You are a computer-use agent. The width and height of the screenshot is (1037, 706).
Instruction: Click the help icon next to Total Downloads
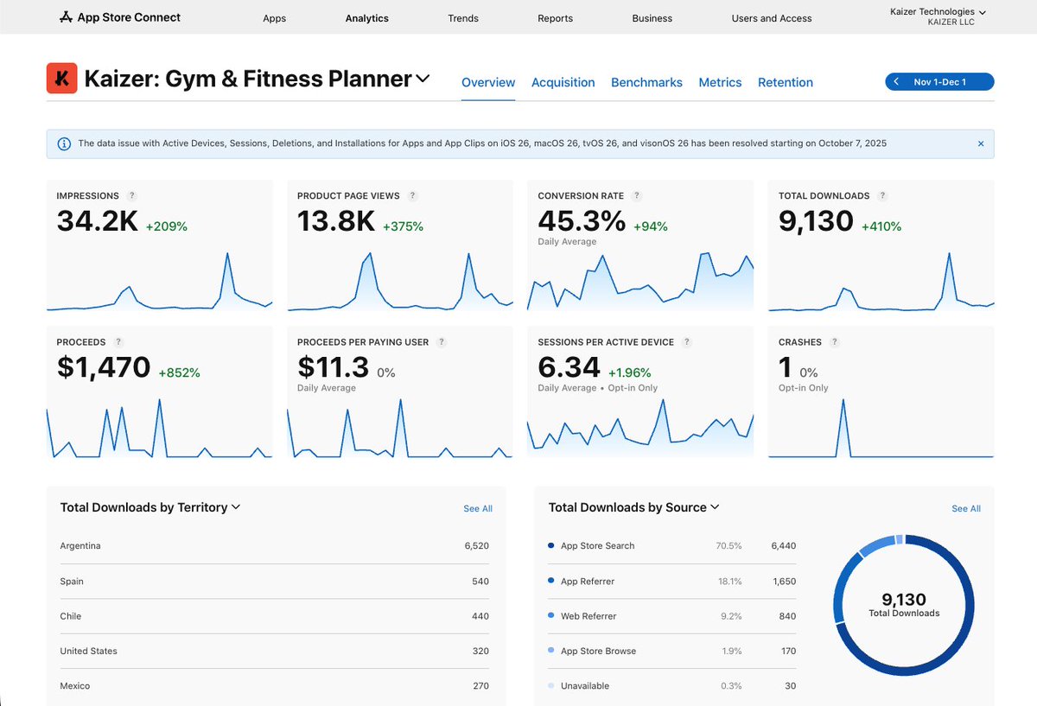(882, 196)
